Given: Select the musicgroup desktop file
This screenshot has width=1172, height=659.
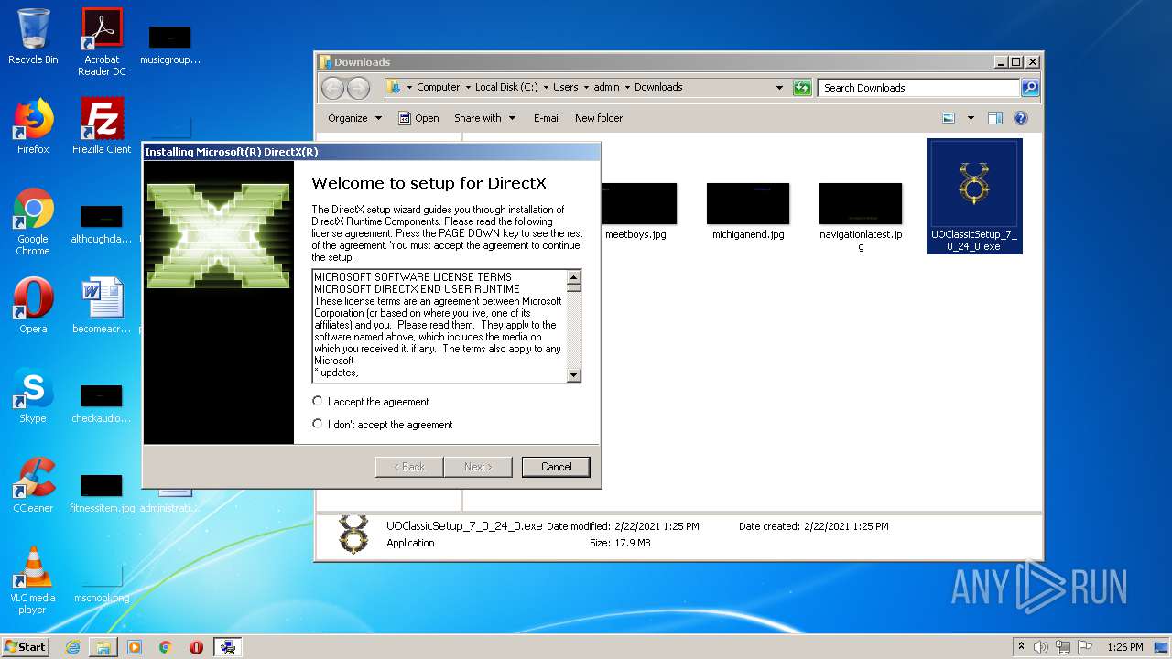Looking at the screenshot, I should pos(169,45).
